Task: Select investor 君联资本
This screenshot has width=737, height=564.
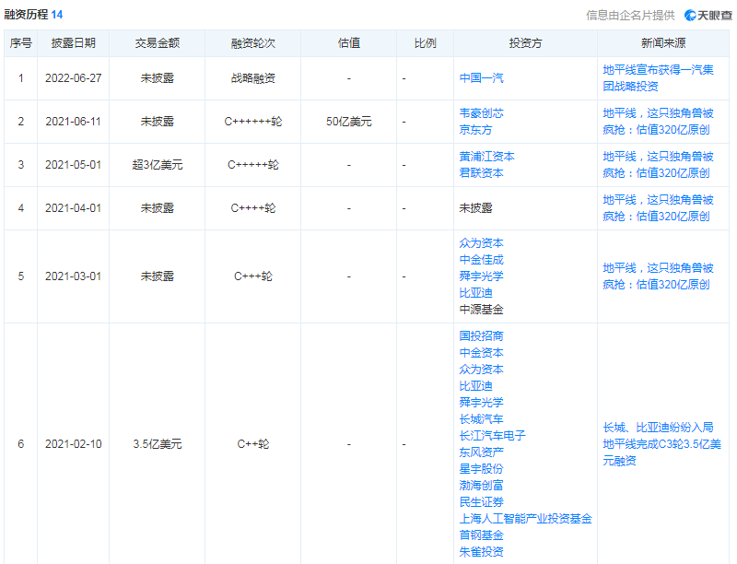Action: tap(481, 173)
